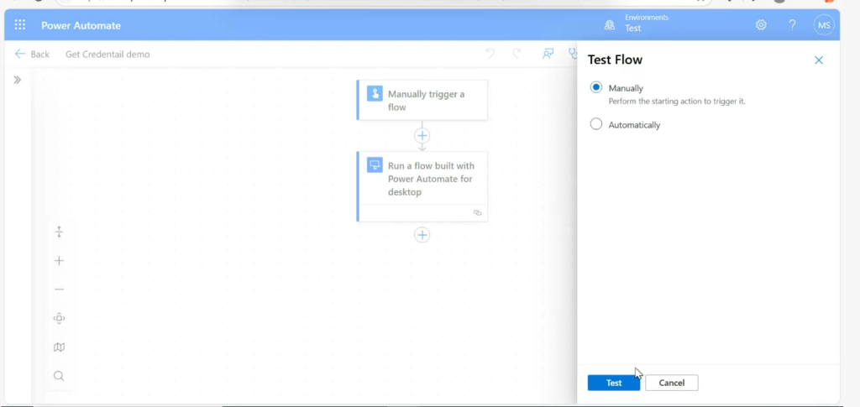Click the connection link icon on desktop card
The width and height of the screenshot is (860, 407).
tap(477, 212)
